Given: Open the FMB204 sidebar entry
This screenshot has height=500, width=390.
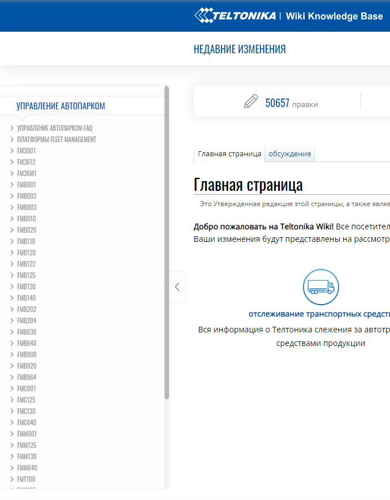Looking at the screenshot, I should click(27, 320).
